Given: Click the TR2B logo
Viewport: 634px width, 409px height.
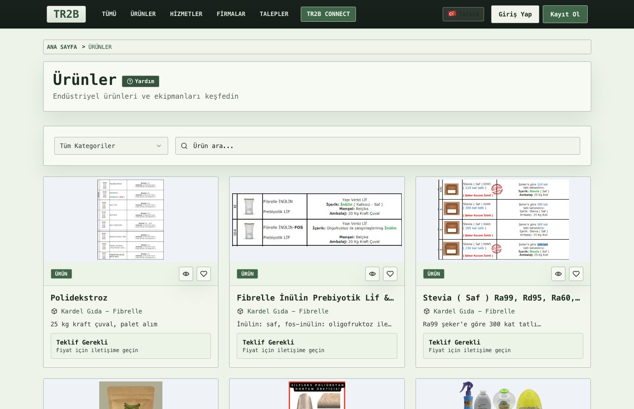Looking at the screenshot, I should tap(66, 14).
